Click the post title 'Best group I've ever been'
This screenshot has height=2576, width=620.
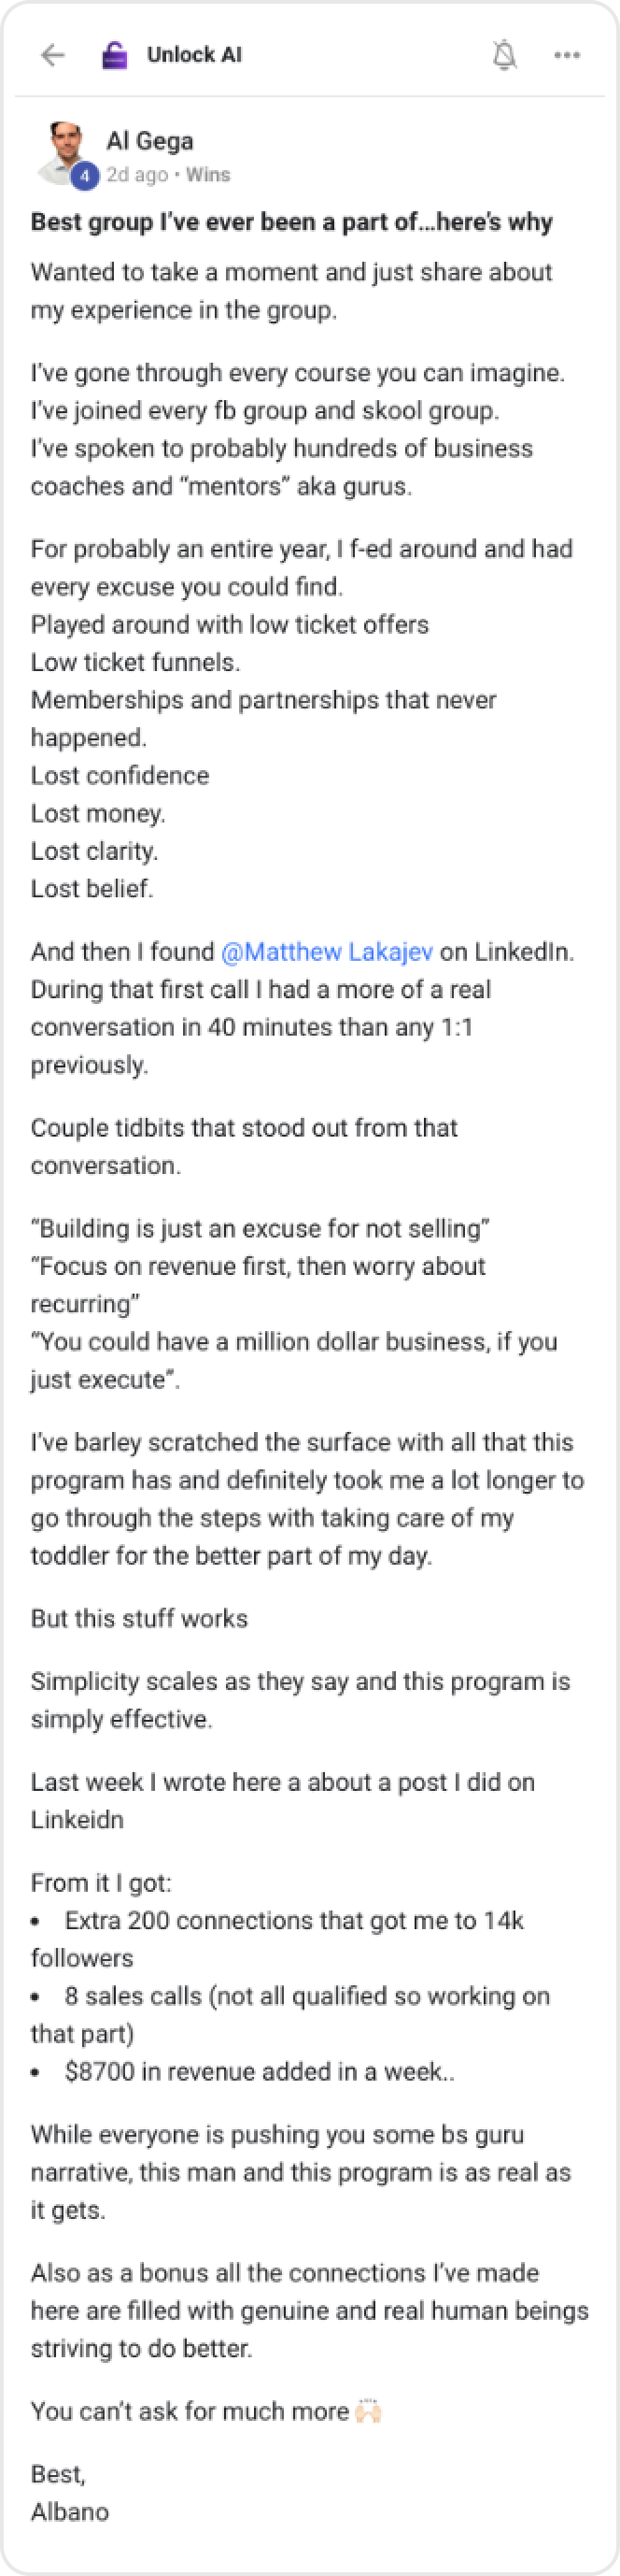(x=291, y=222)
